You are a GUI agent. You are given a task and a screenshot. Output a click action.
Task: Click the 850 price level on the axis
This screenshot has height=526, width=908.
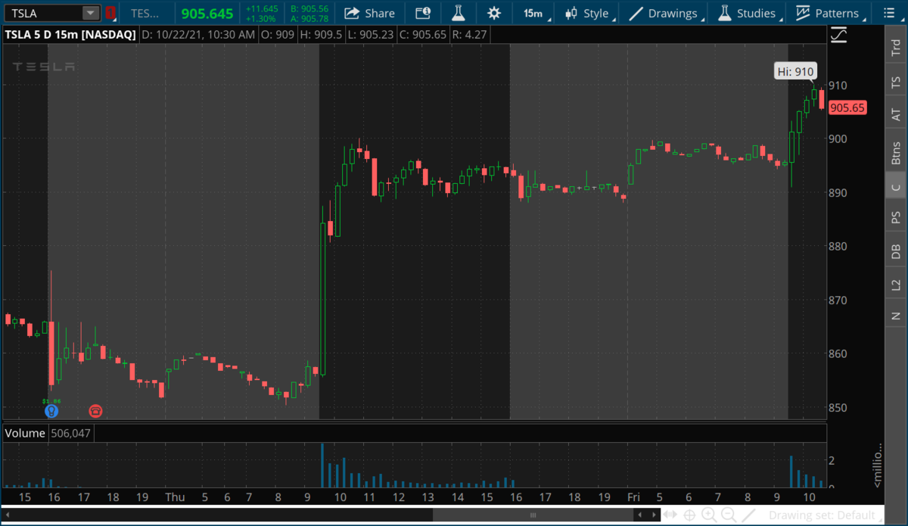pyautogui.click(x=836, y=407)
